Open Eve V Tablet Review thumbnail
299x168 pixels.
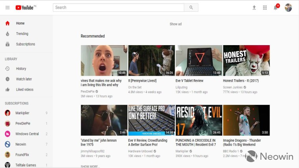click(x=199, y=60)
